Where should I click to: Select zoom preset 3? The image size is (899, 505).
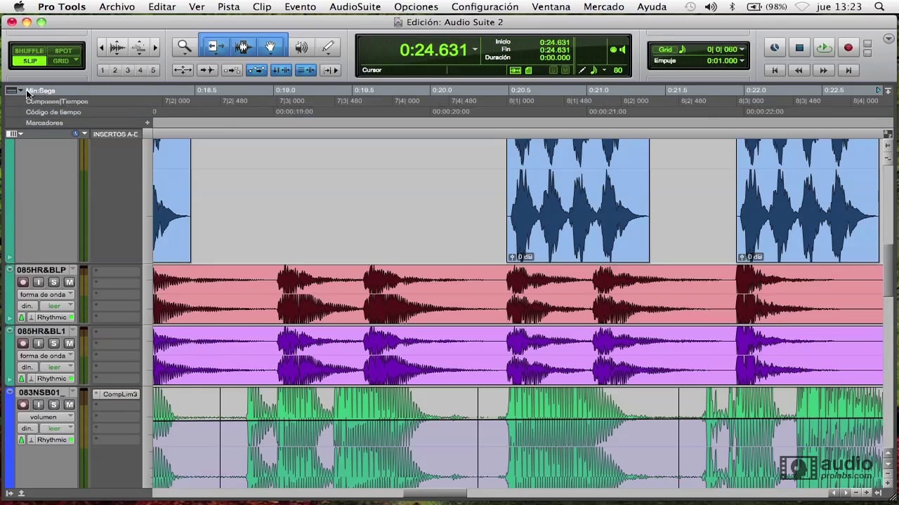click(x=128, y=70)
